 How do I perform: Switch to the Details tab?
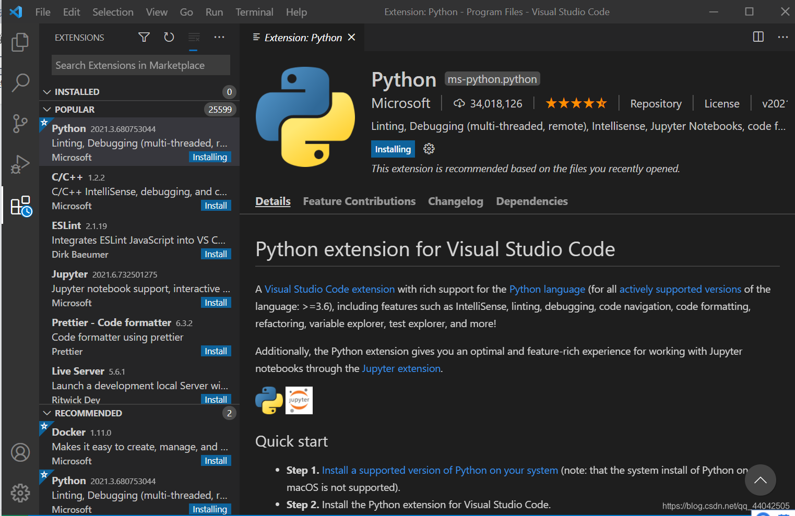pyautogui.click(x=273, y=201)
